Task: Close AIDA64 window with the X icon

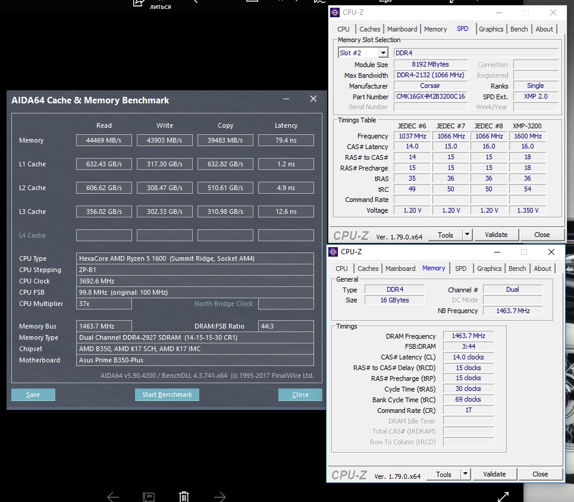Action: [x=313, y=99]
